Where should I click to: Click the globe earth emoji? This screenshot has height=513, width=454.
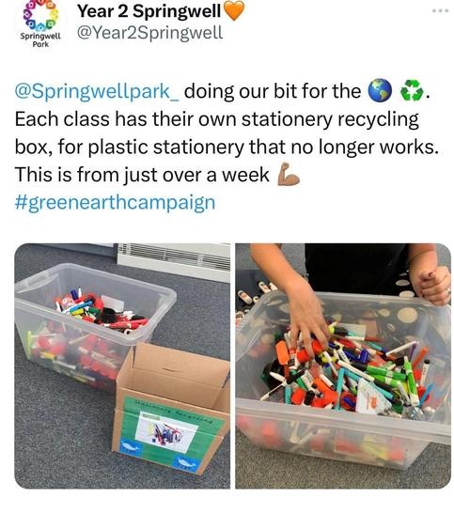coord(380,90)
